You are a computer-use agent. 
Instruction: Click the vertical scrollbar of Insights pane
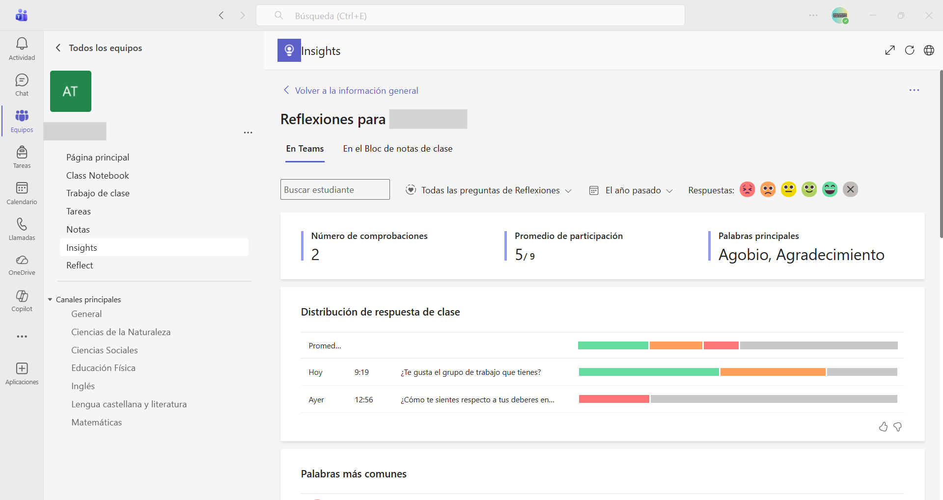click(x=941, y=155)
